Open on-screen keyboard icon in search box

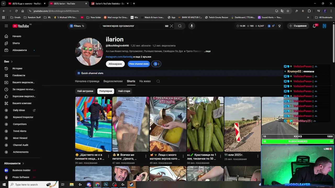pos(167,26)
